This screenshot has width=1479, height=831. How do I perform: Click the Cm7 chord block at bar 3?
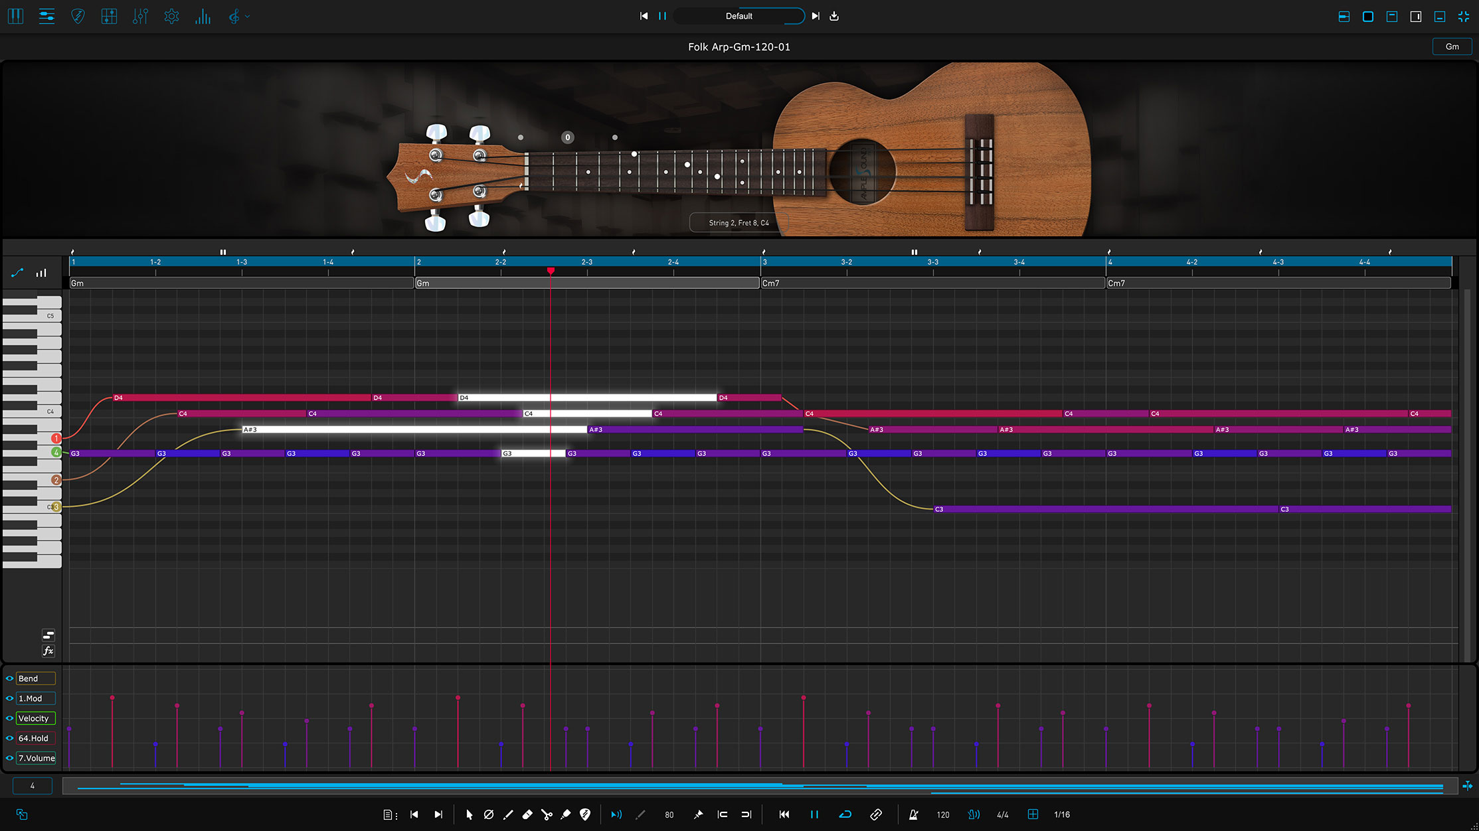pyautogui.click(x=932, y=283)
